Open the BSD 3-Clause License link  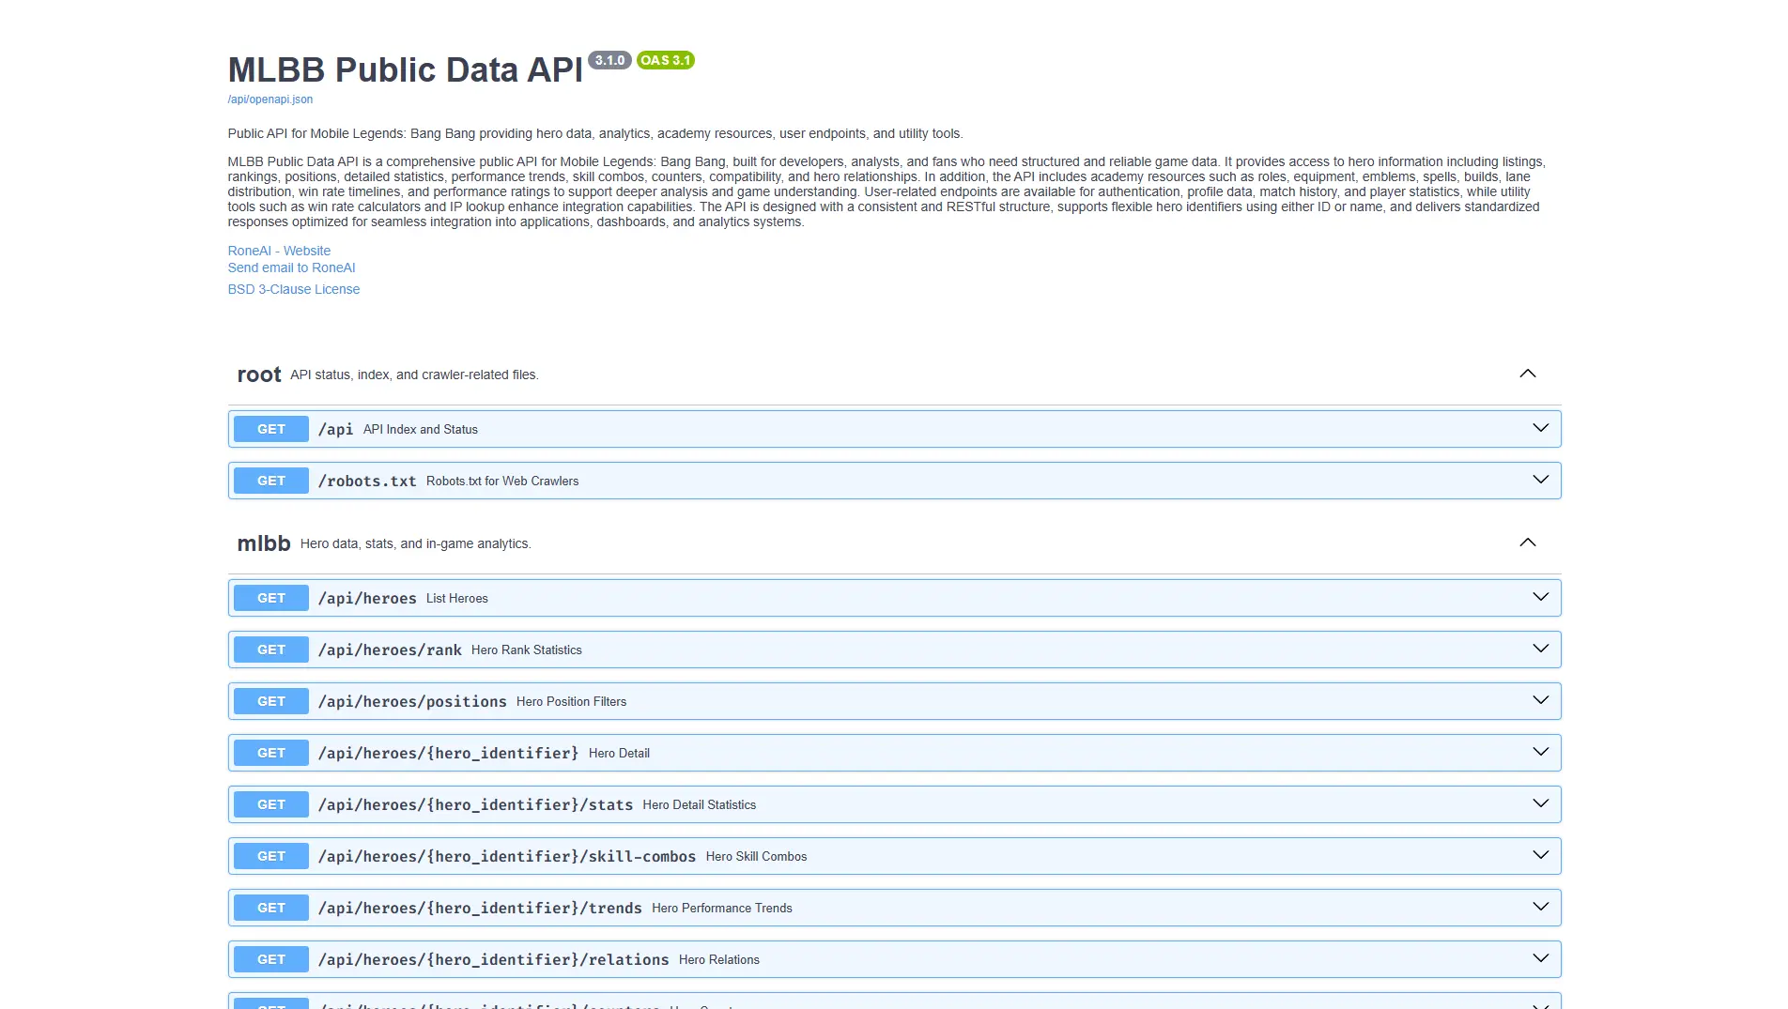pyautogui.click(x=293, y=289)
